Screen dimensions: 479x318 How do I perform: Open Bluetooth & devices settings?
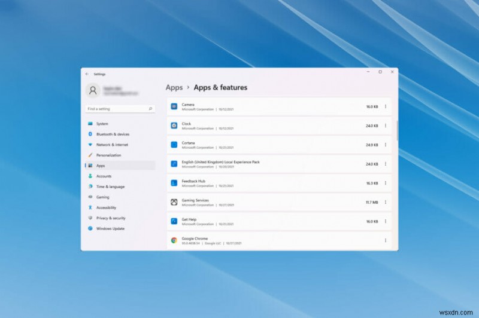point(120,134)
